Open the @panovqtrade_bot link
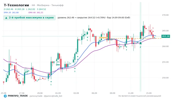This screenshot has width=176, height=99. click(53, 96)
